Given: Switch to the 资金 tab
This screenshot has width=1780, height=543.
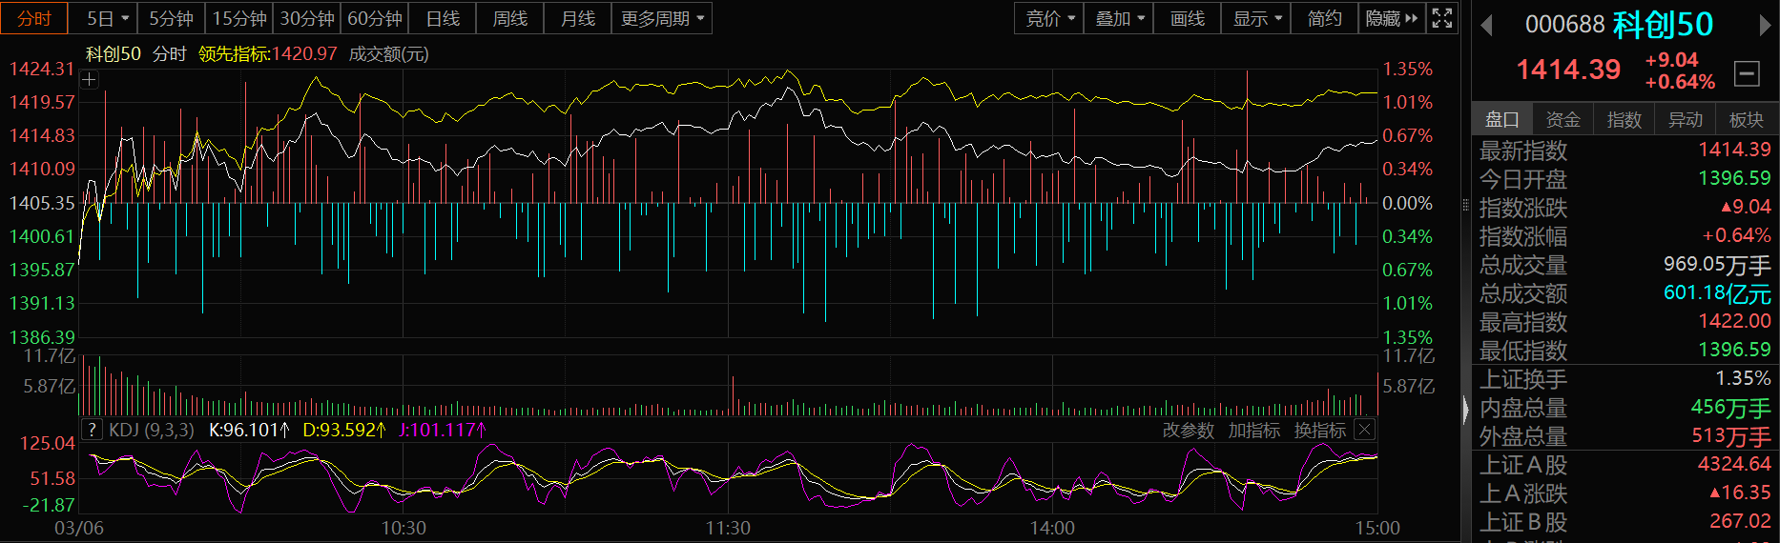Looking at the screenshot, I should coord(1563,119).
